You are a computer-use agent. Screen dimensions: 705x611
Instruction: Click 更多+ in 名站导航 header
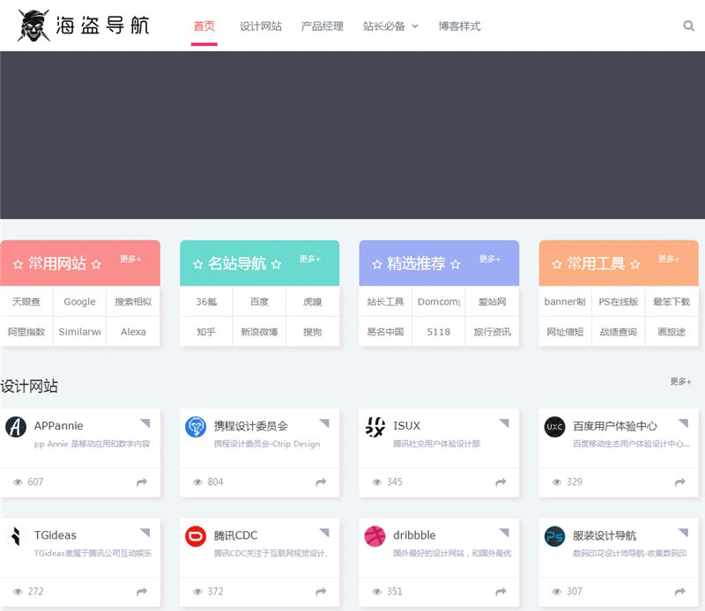[x=310, y=259]
